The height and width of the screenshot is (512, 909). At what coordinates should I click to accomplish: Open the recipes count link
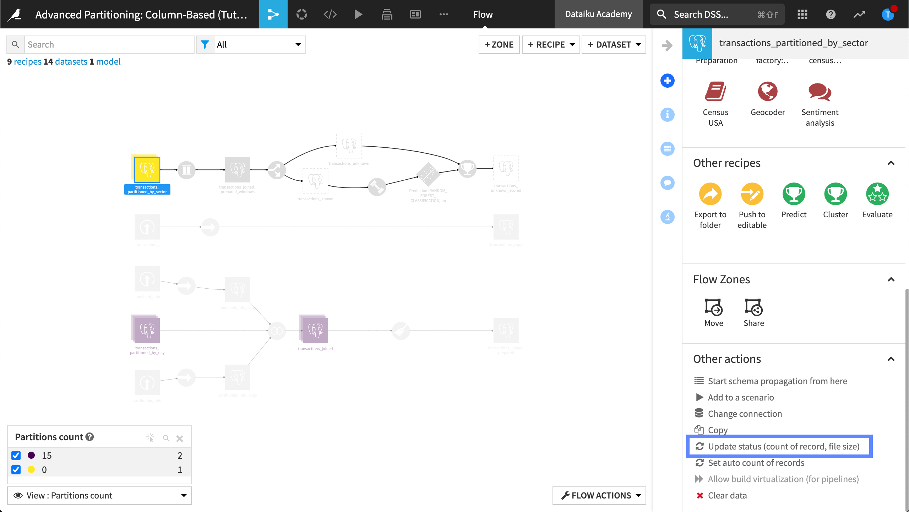click(x=27, y=61)
